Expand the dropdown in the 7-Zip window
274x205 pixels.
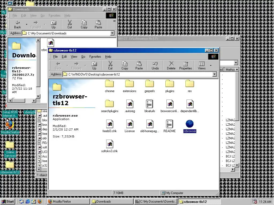236,63
